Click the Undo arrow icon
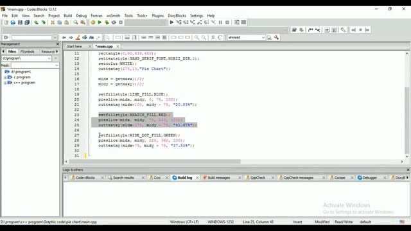 coord(36,22)
